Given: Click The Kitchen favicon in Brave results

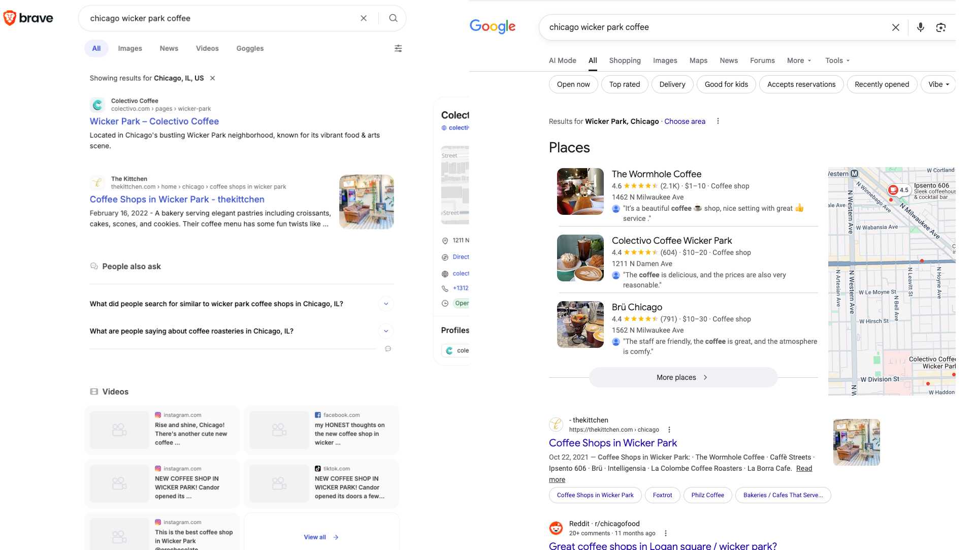Looking at the screenshot, I should pos(97,182).
